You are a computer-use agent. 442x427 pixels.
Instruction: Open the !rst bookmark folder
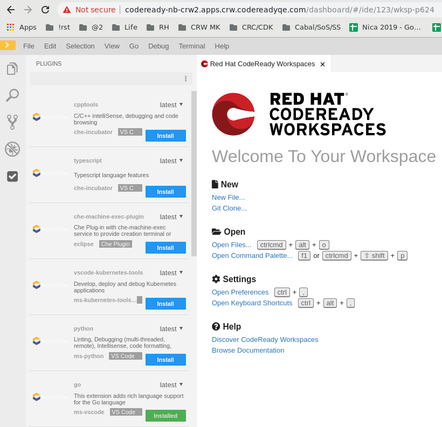pyautogui.click(x=58, y=27)
